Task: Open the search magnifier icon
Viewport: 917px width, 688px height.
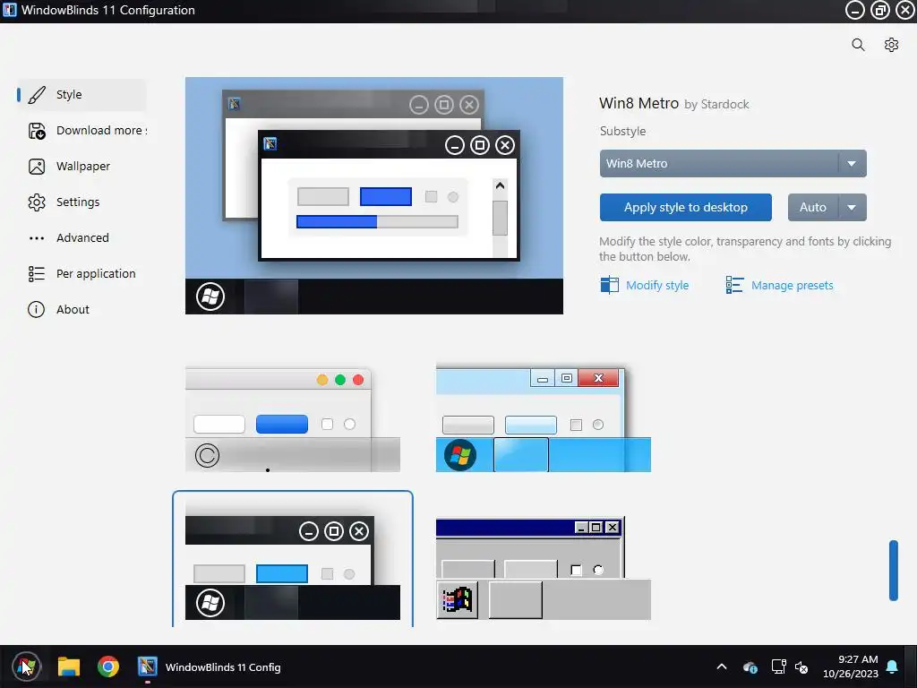Action: (858, 45)
